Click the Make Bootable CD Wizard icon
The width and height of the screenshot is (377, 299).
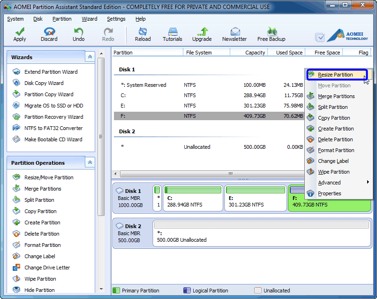coord(16,139)
